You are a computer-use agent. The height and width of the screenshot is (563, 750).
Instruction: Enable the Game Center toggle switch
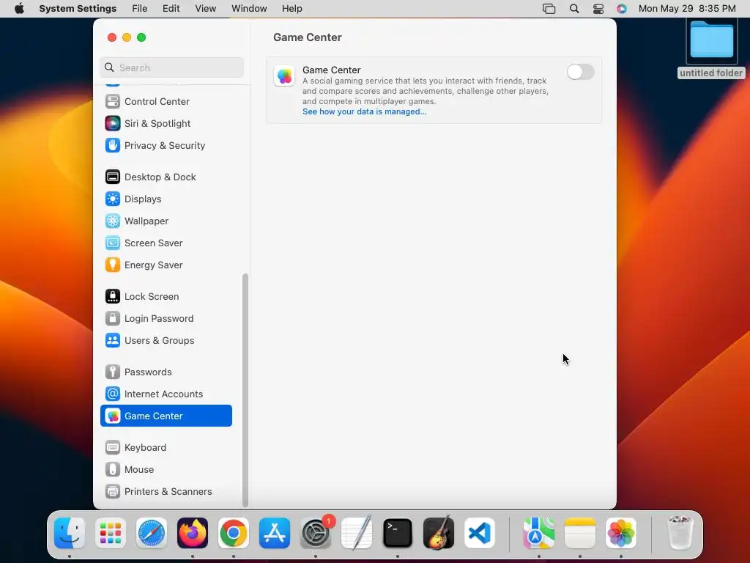click(x=580, y=73)
